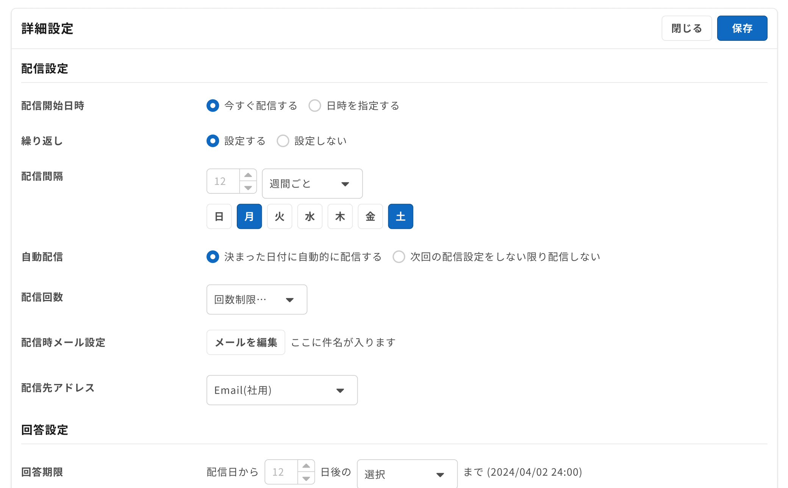This screenshot has width=788, height=488.
Task: Increase the 配信間隔 number with up arrow
Action: pos(248,175)
